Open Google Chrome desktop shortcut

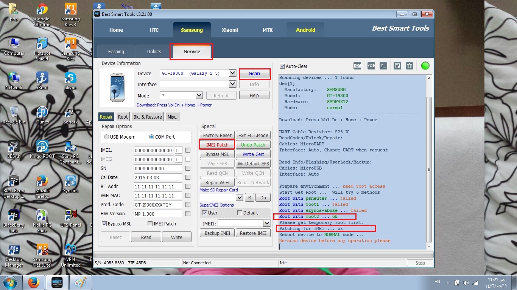click(x=42, y=15)
